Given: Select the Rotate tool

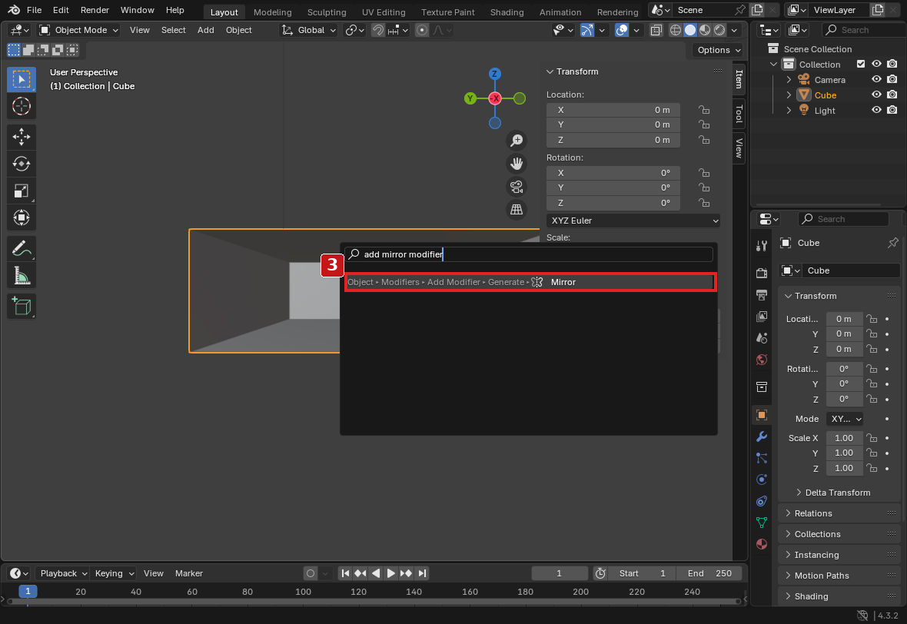Looking at the screenshot, I should [x=22, y=164].
